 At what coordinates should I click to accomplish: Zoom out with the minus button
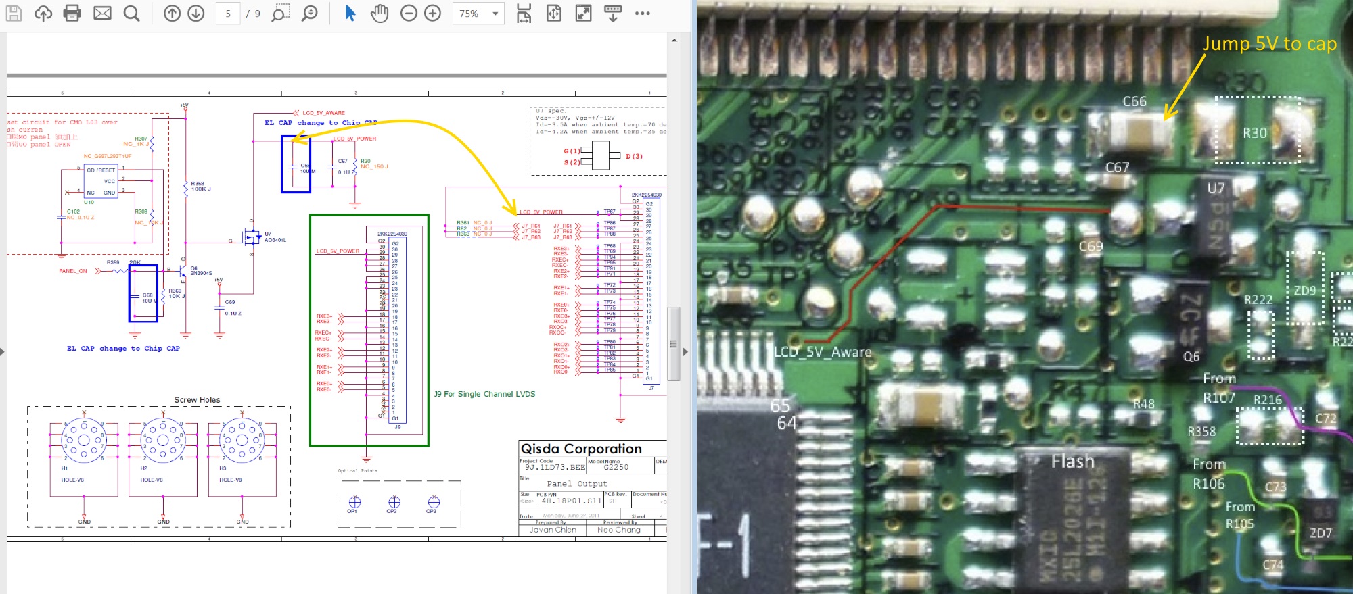pos(409,14)
